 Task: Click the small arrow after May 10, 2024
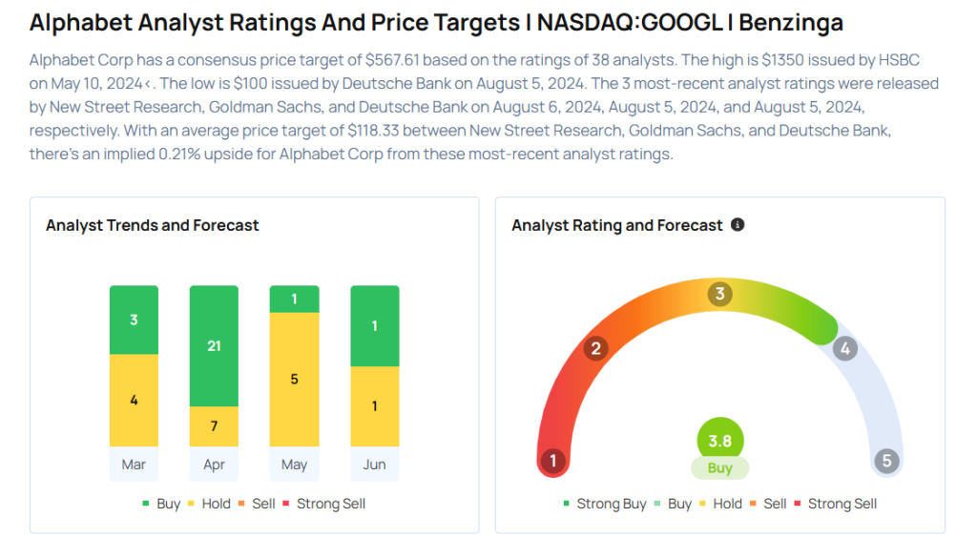(x=148, y=83)
